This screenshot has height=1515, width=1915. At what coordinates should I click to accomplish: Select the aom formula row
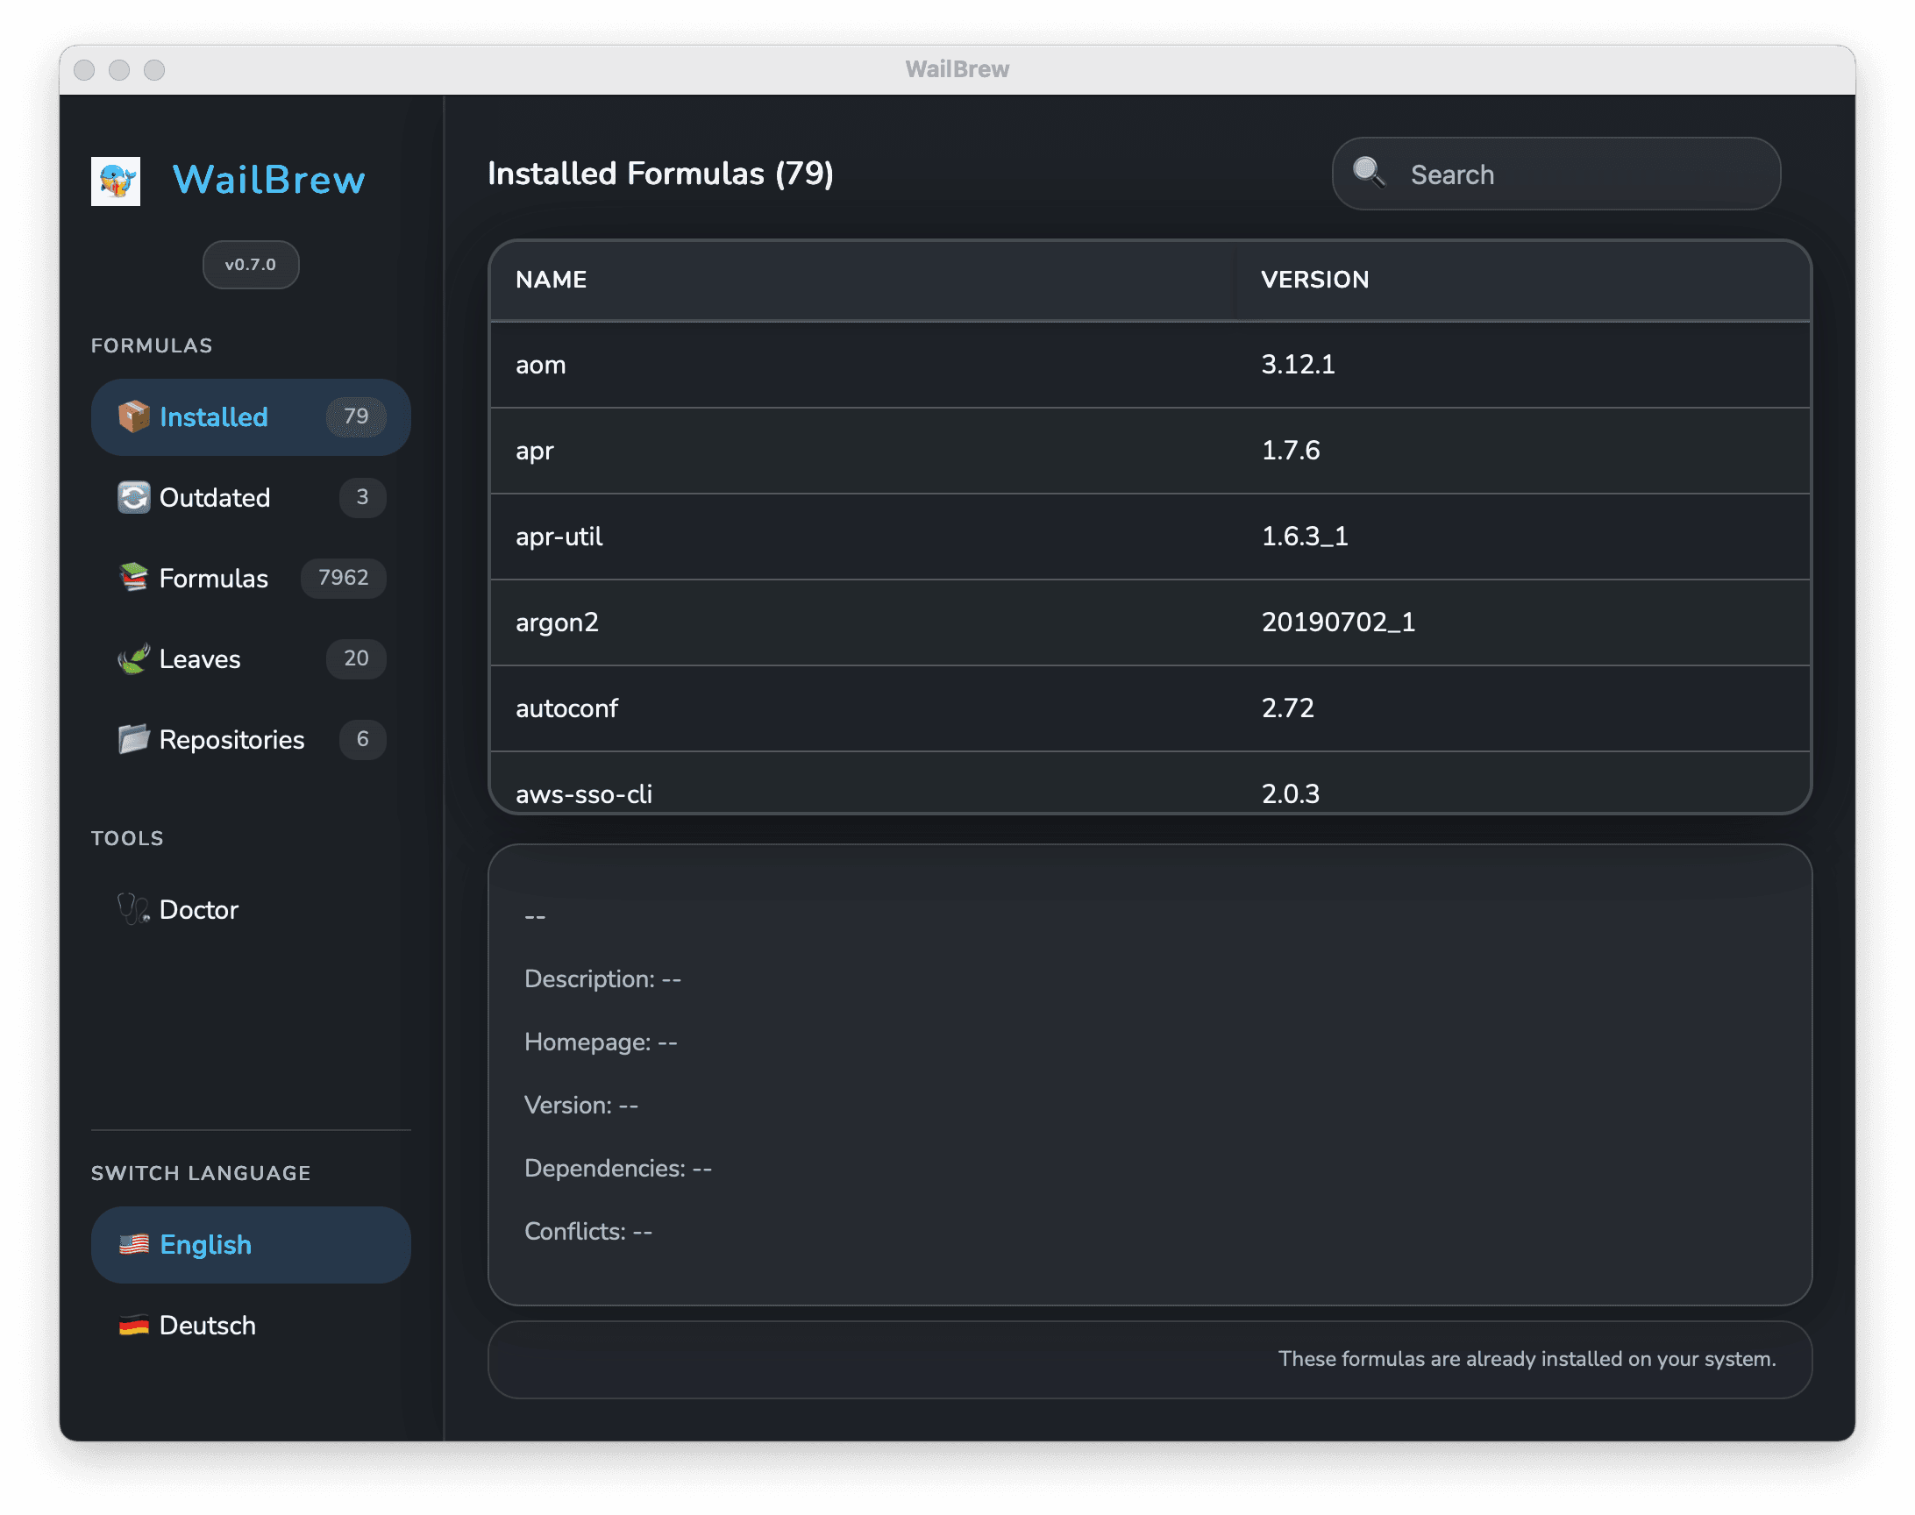pyautogui.click(x=1150, y=365)
